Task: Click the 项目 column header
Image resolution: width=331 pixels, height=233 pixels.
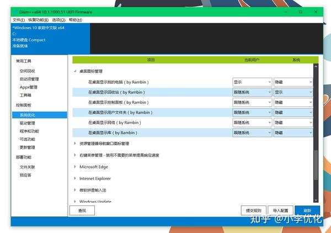Action: (x=151, y=60)
